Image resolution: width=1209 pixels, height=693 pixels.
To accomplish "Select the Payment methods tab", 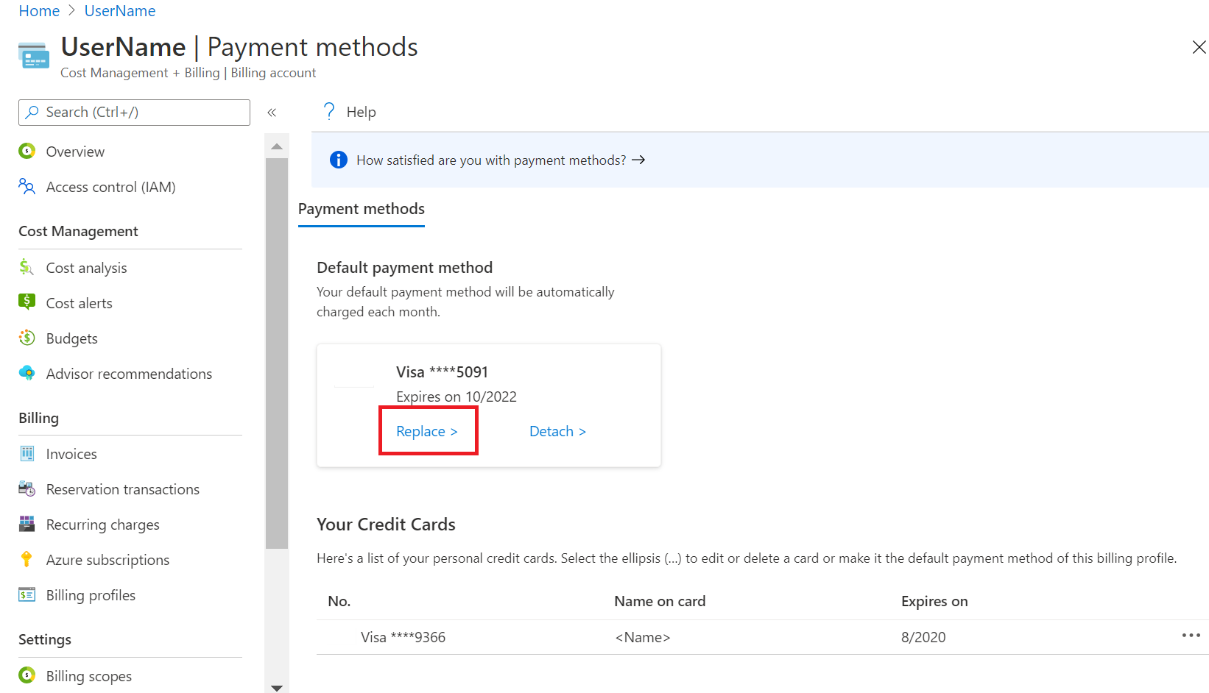I will pos(361,209).
